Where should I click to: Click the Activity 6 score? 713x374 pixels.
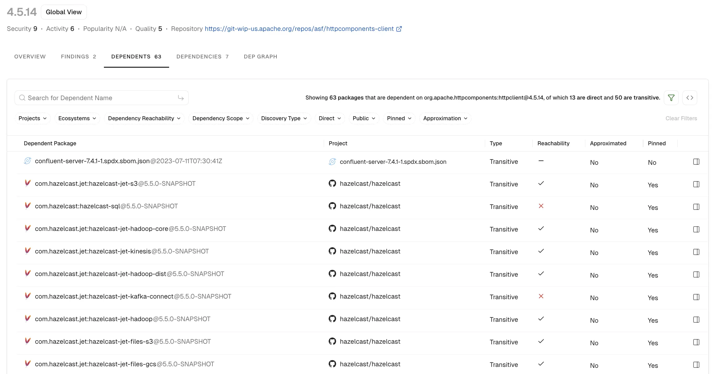[x=60, y=29]
